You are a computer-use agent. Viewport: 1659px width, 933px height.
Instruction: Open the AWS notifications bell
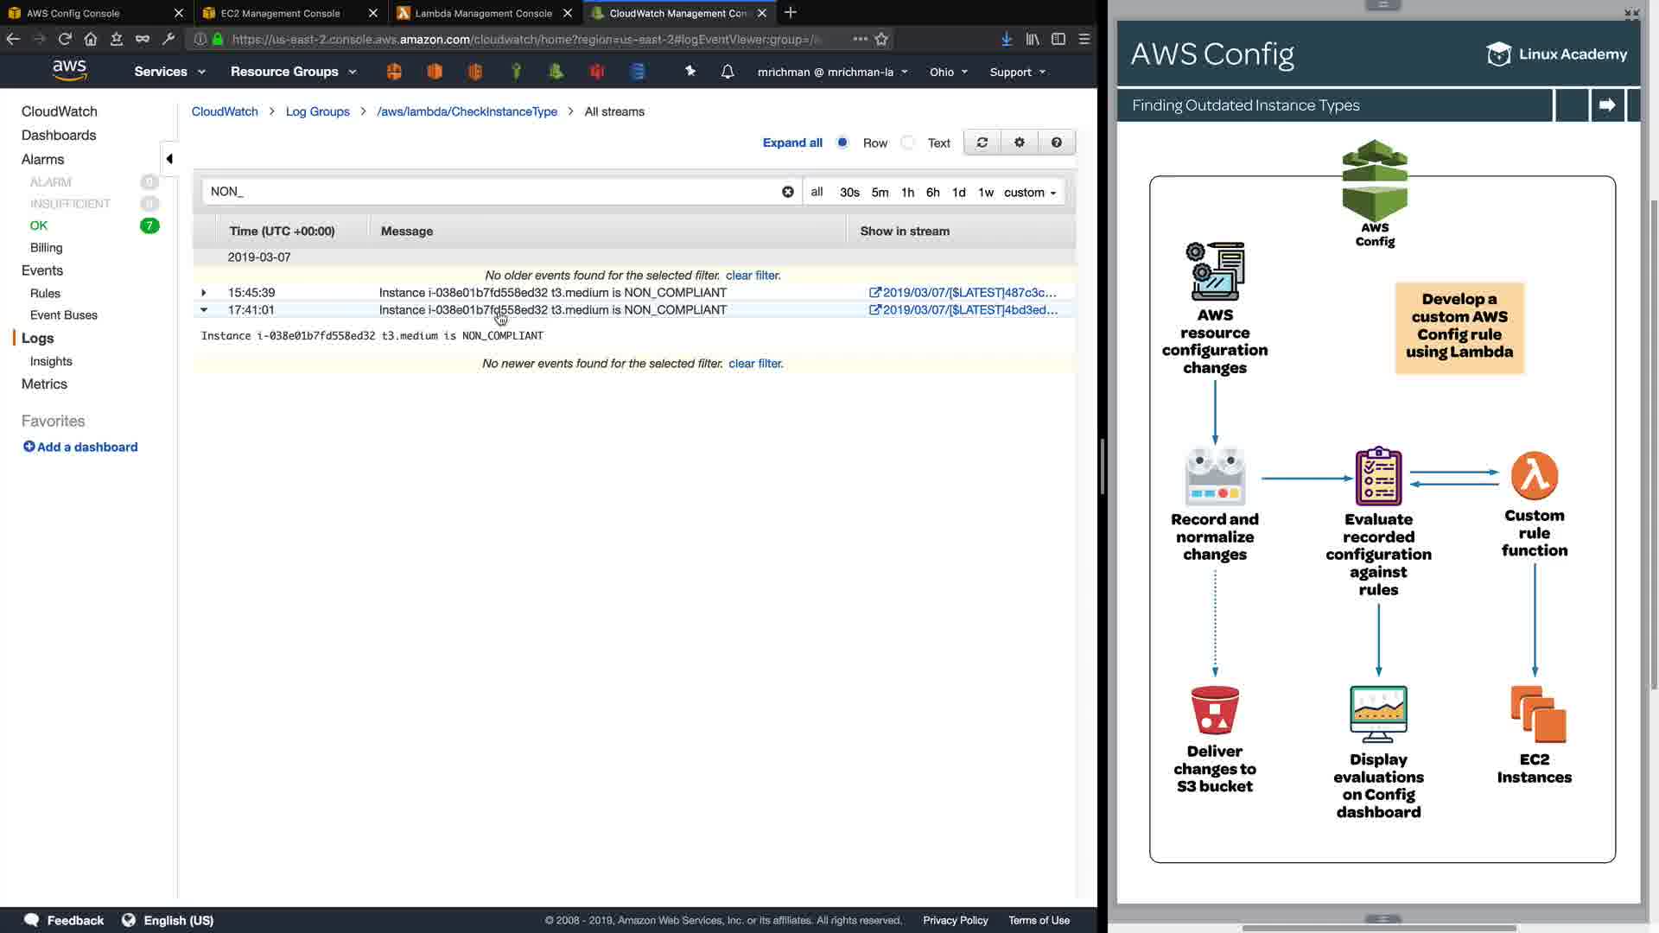[x=728, y=72]
